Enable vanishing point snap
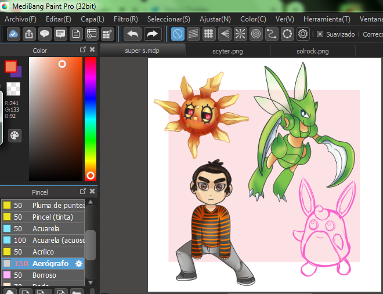The image size is (383, 294). (225, 34)
